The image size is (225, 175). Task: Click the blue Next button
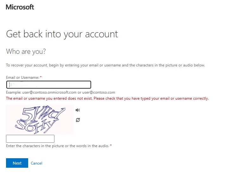coord(17,163)
